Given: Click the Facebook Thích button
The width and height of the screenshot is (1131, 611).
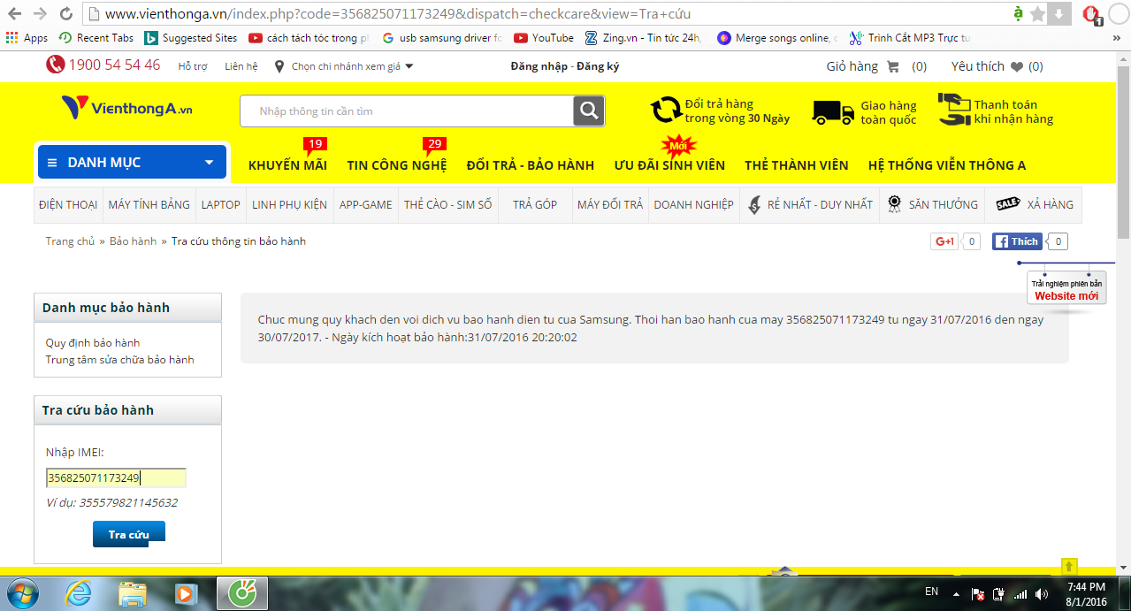Looking at the screenshot, I should point(1017,241).
